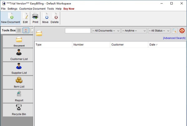The image size is (187, 126).
Task: Open the Item List panel
Action: pyautogui.click(x=18, y=82)
